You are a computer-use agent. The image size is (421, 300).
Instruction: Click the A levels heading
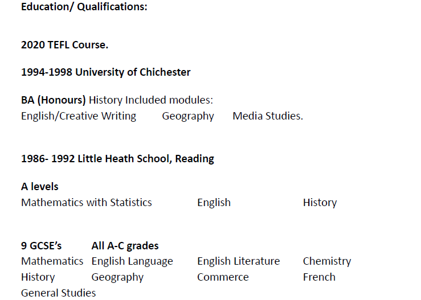click(40, 187)
